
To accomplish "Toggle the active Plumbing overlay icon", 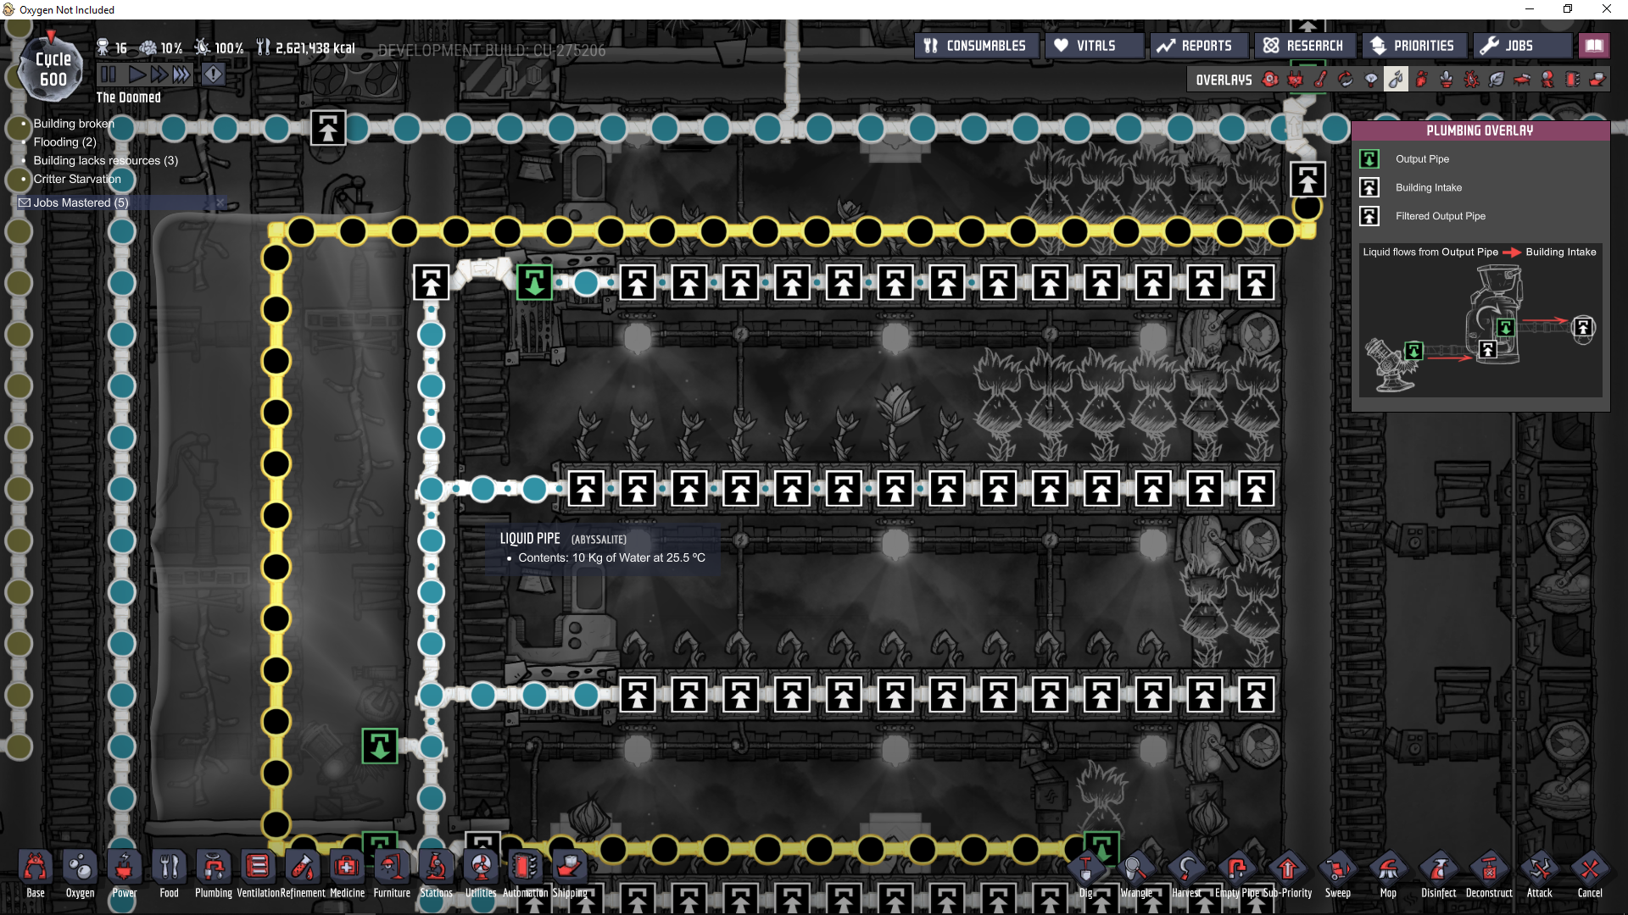I will click(1396, 80).
